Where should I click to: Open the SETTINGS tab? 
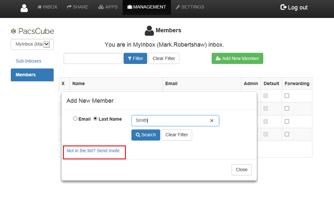(x=190, y=7)
